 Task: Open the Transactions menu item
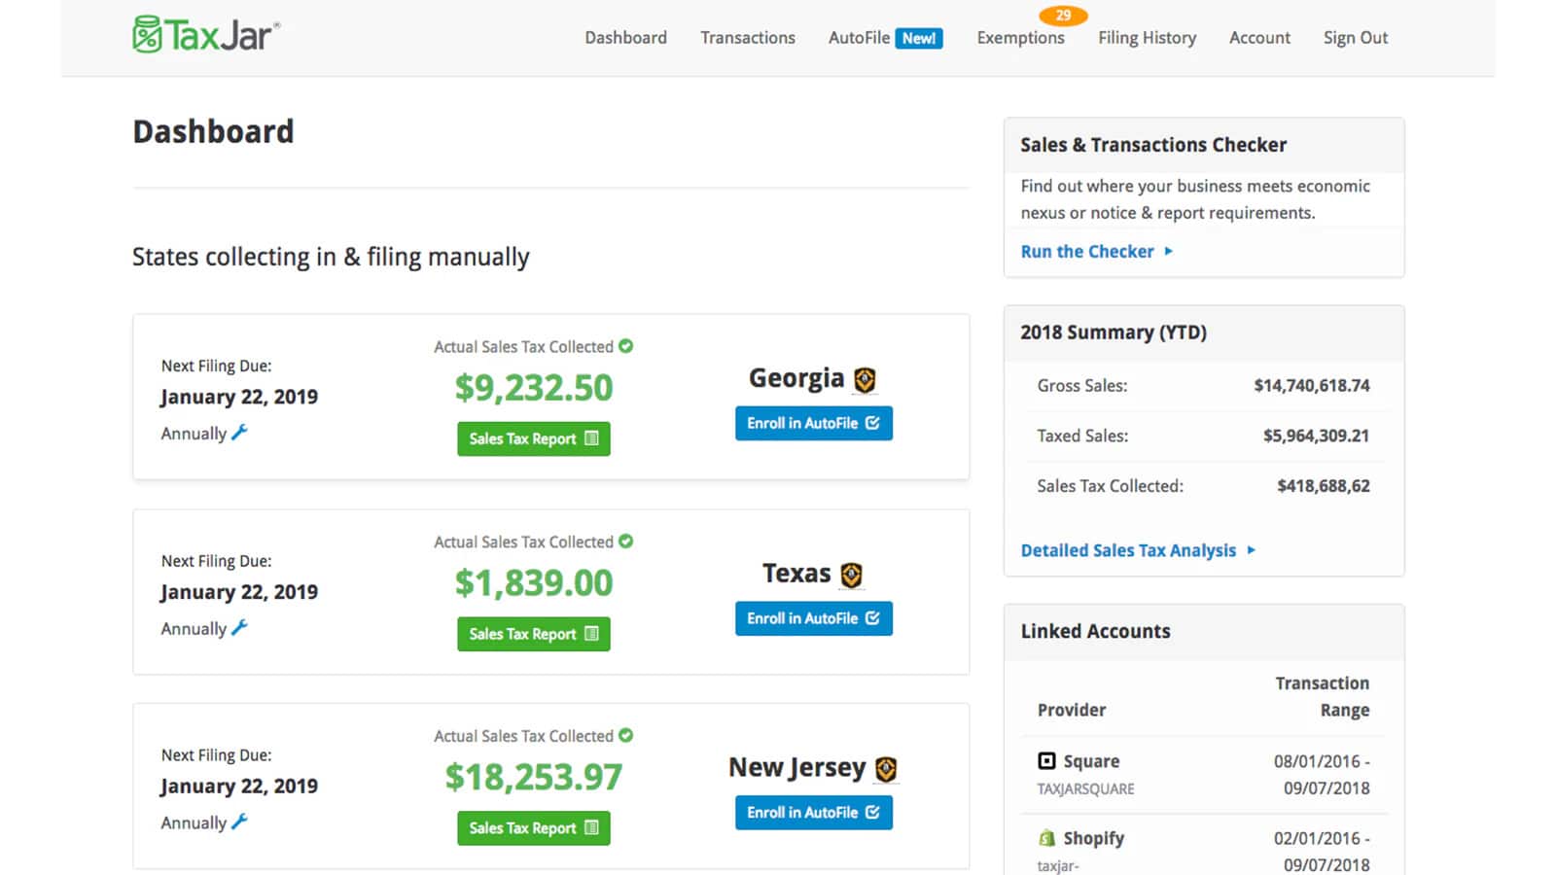point(747,38)
